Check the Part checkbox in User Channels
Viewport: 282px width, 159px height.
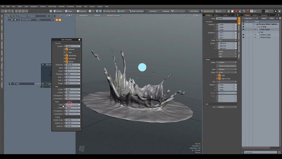67,52
